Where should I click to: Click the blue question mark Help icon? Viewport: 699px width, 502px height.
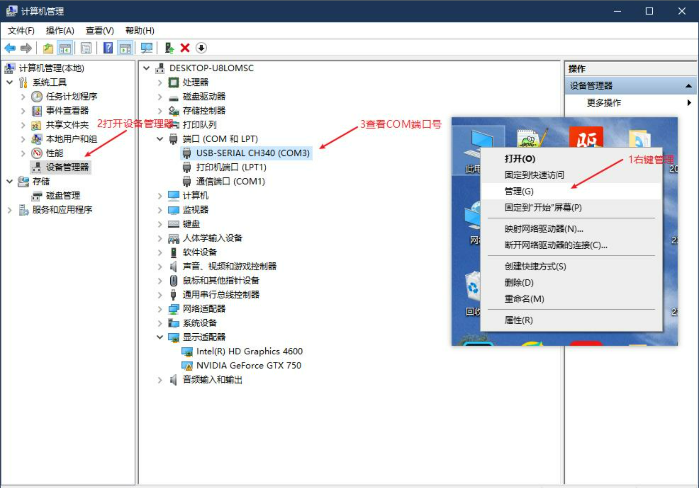(108, 48)
